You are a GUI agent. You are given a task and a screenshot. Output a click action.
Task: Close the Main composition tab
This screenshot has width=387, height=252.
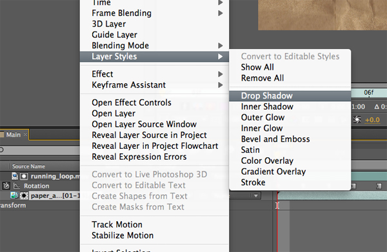click(x=25, y=135)
